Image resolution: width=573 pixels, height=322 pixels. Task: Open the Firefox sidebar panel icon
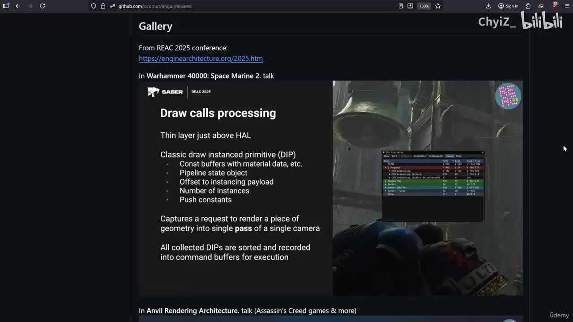coord(6,6)
